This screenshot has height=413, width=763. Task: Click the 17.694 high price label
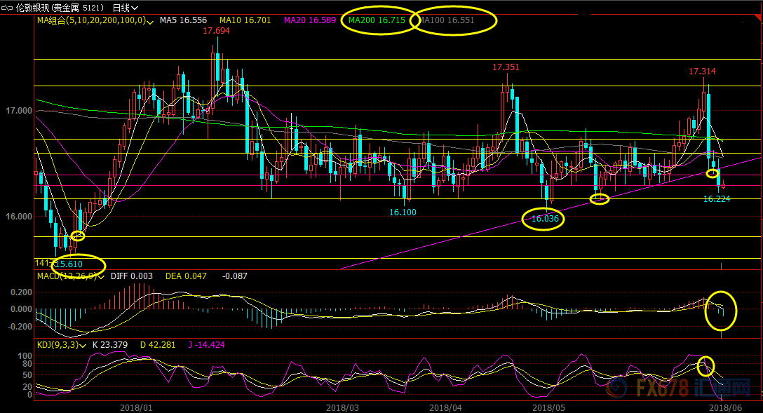point(216,31)
